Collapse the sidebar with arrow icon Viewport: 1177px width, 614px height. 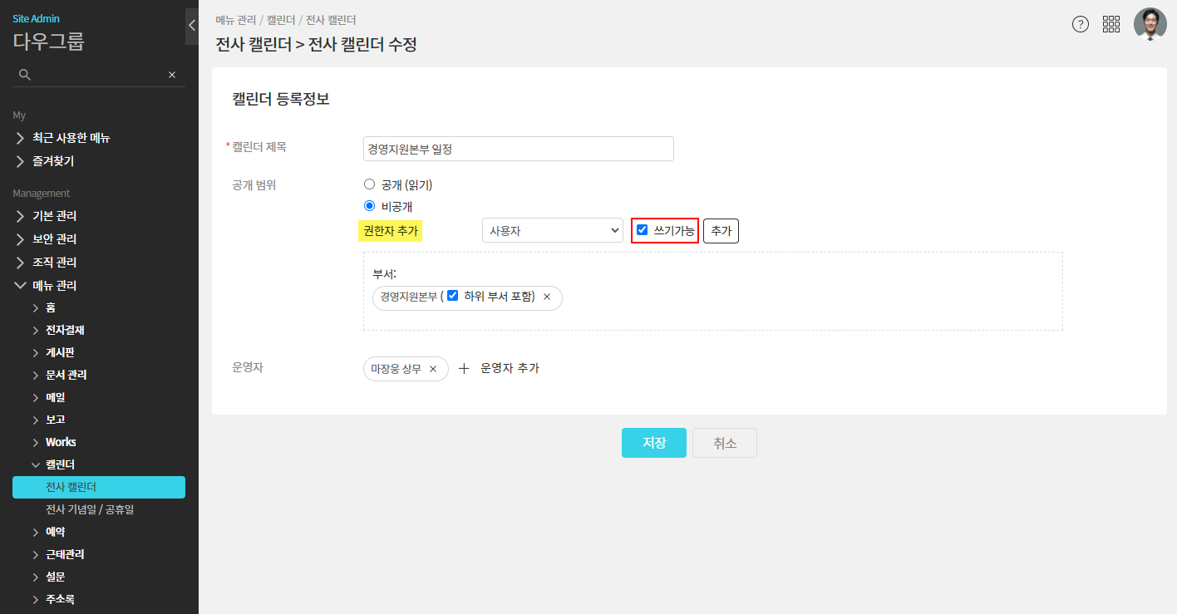[192, 25]
